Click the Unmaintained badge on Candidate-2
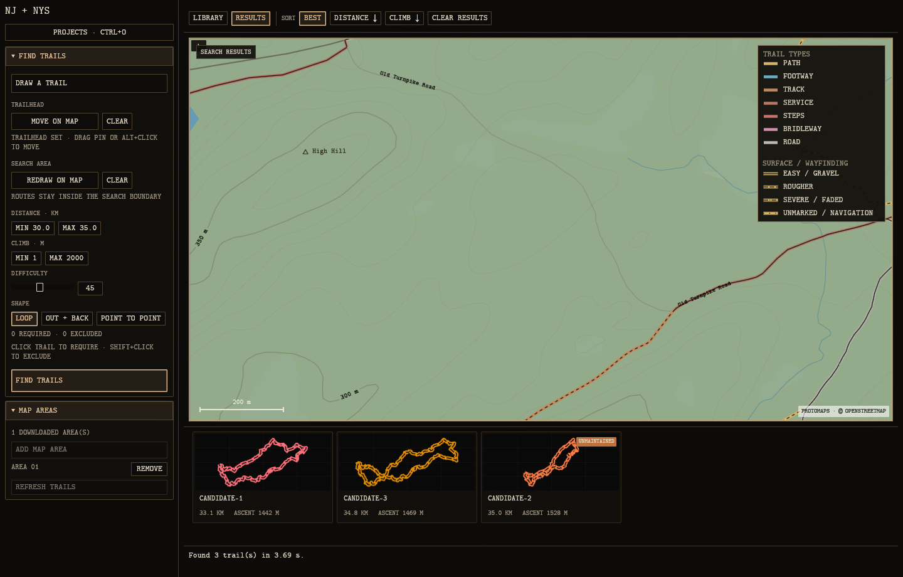Screen dimensions: 903x577 [x=596, y=442]
